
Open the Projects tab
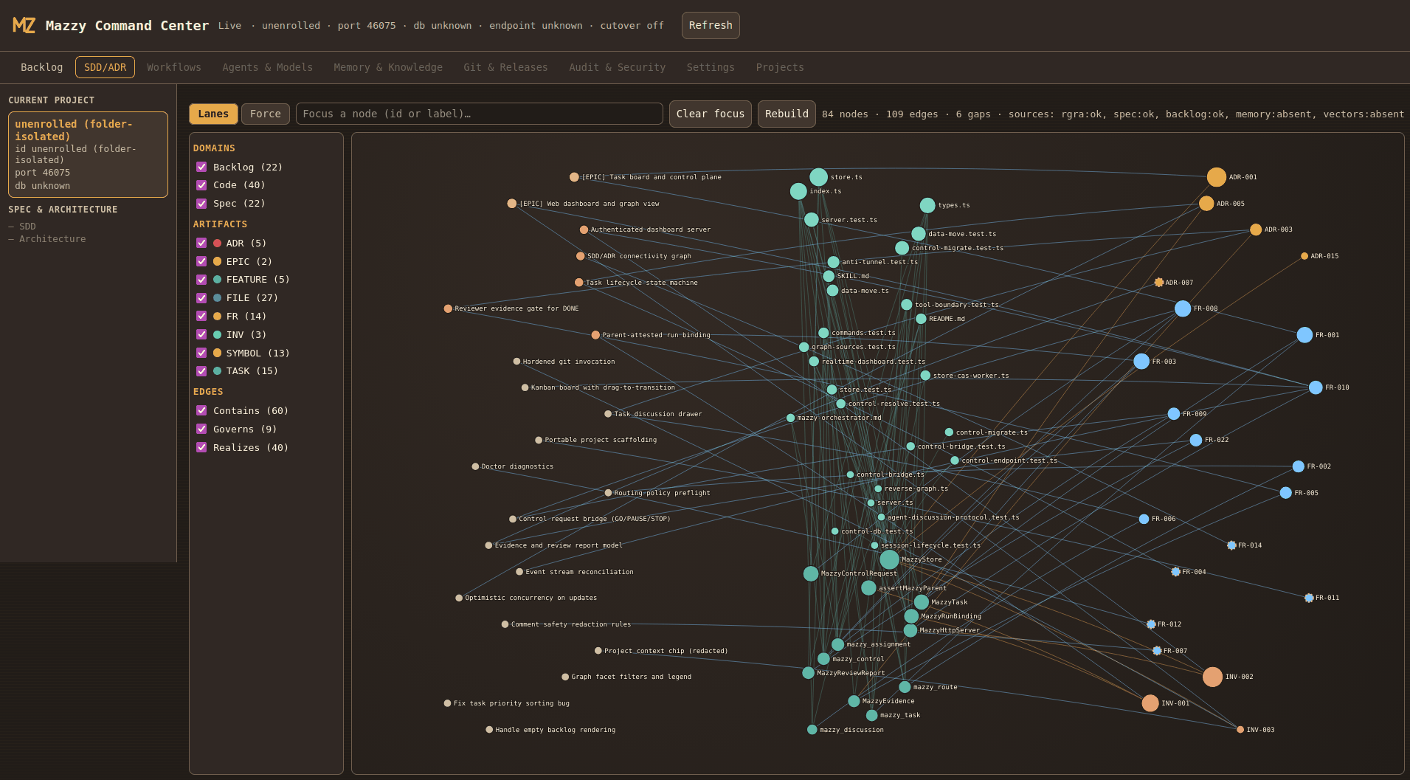[x=780, y=67]
